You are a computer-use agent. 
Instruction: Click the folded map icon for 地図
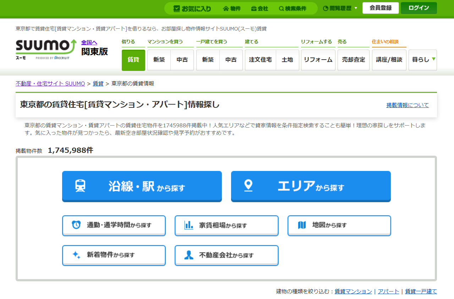pyautogui.click(x=302, y=225)
